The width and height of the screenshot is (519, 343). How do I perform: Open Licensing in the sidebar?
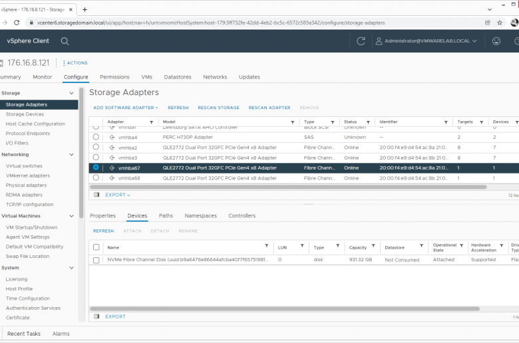(x=17, y=279)
